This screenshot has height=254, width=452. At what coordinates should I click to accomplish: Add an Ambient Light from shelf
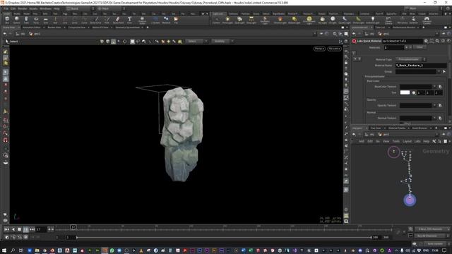[x=373, y=20]
